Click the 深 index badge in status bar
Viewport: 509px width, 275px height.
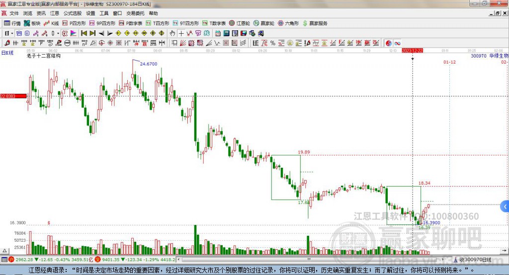pyautogui.click(x=97, y=260)
